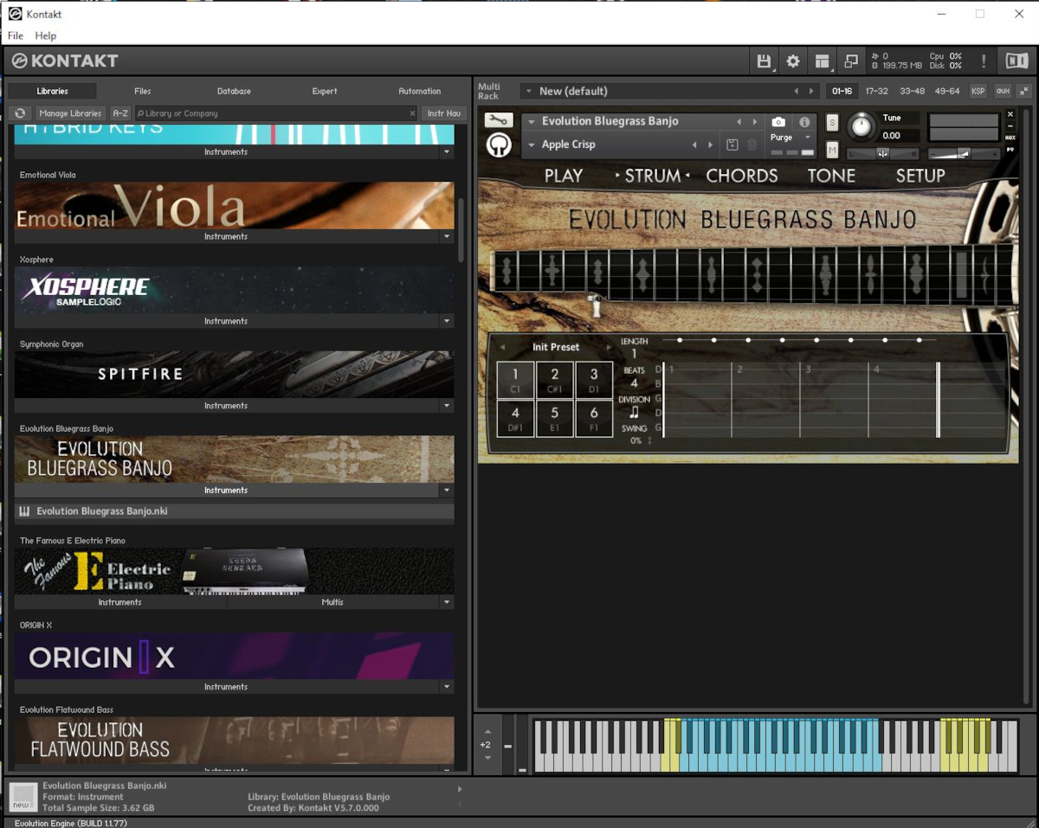Remove the instrument with the X button
The height and width of the screenshot is (828, 1039).
point(1010,115)
